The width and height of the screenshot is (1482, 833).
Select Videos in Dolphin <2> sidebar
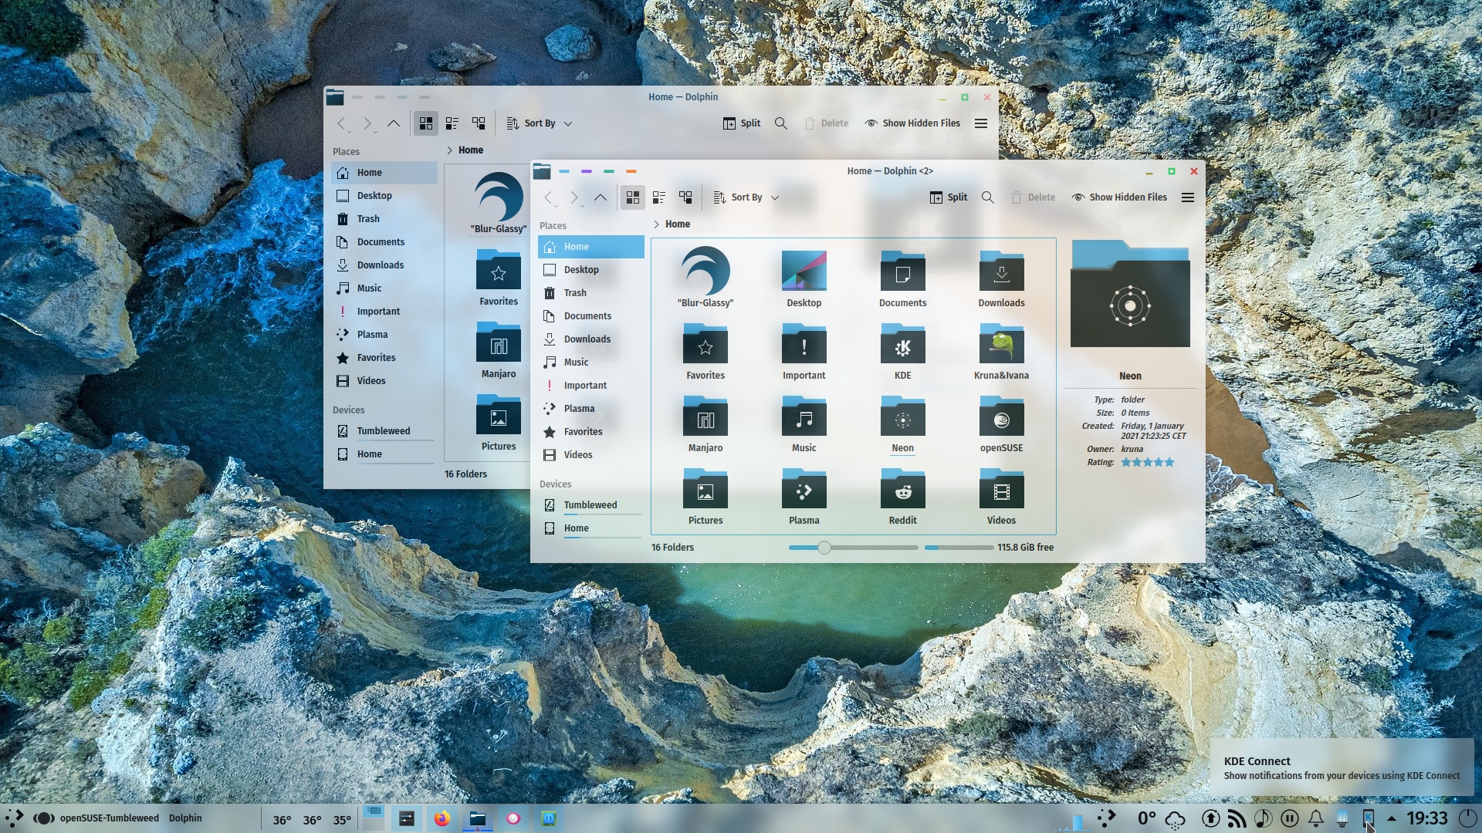[591, 455]
